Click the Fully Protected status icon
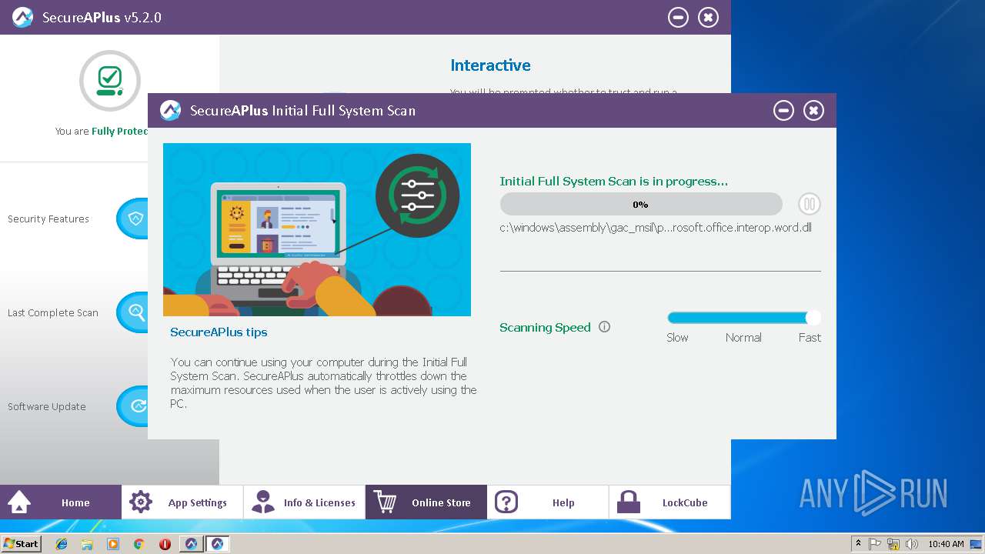This screenshot has height=554, width=985. click(x=110, y=81)
